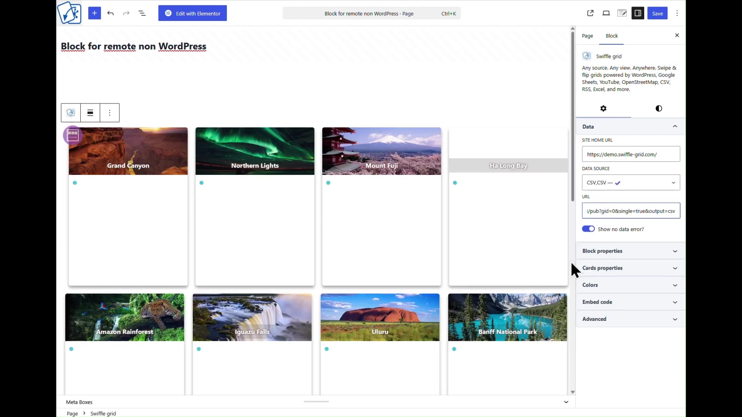
Task: Expand the Meta Boxes panel
Action: pos(316,402)
